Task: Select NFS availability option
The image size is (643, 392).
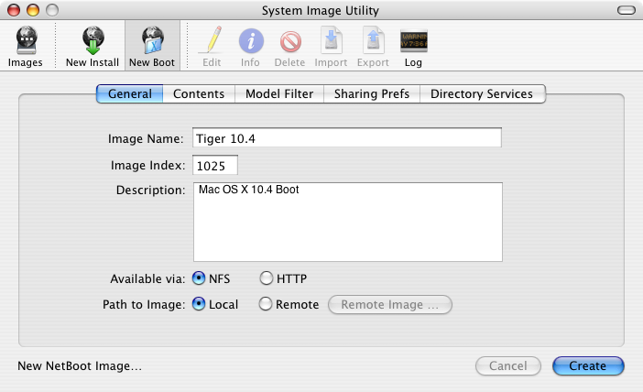Action: point(199,278)
